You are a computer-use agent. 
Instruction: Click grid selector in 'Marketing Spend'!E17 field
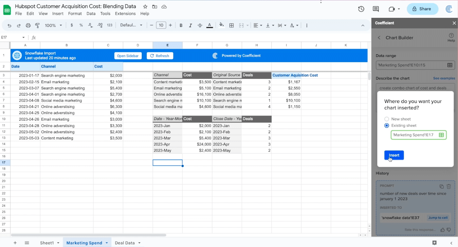point(441,135)
